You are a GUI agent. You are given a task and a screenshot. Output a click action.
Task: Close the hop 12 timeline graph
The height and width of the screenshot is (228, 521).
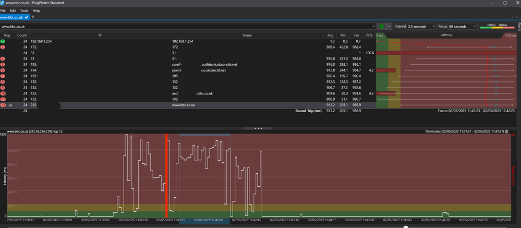(506, 131)
